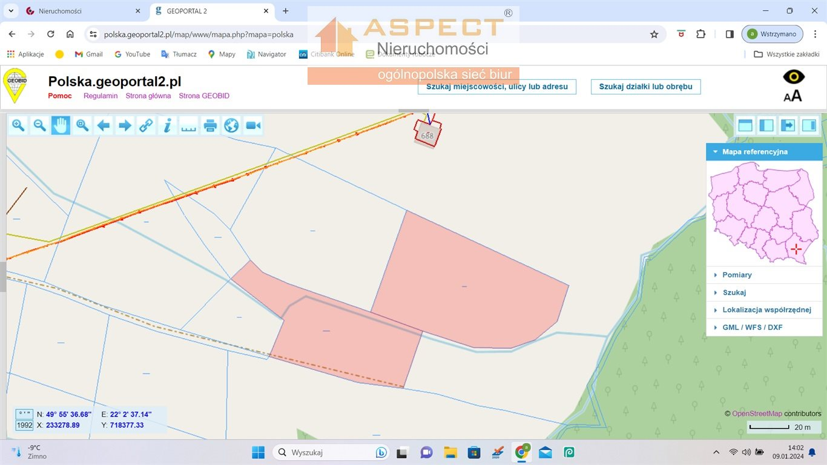
Task: Click the GEOBID logo
Action: 15,85
